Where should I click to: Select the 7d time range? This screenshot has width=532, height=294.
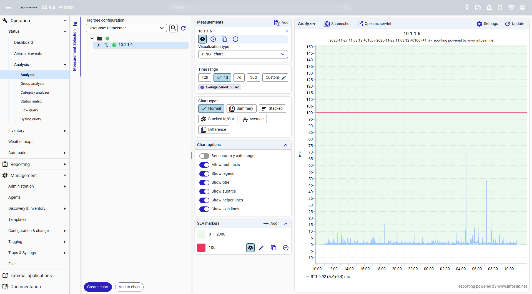(x=239, y=78)
